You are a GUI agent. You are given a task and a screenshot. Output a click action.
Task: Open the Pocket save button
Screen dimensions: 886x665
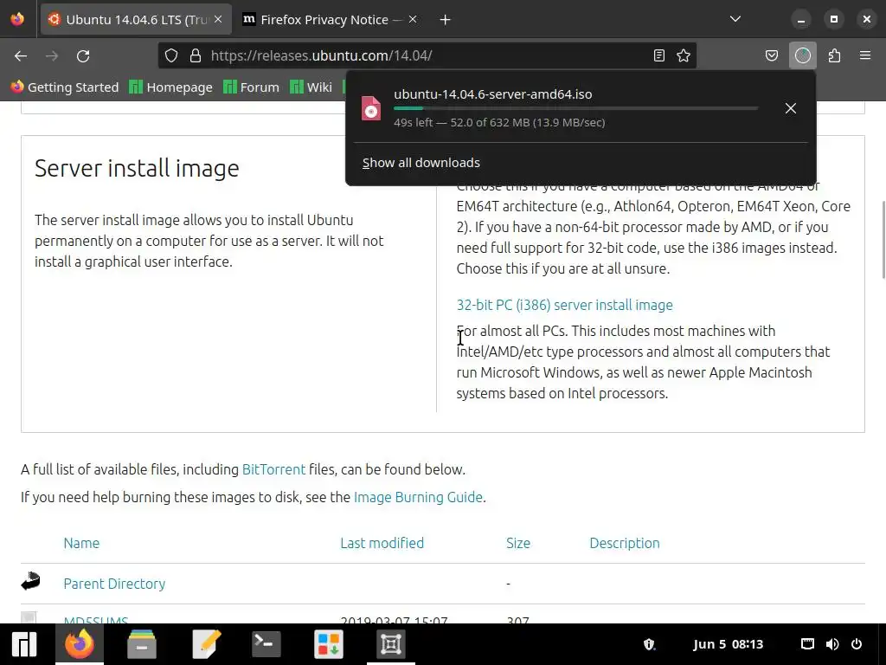[771, 55]
